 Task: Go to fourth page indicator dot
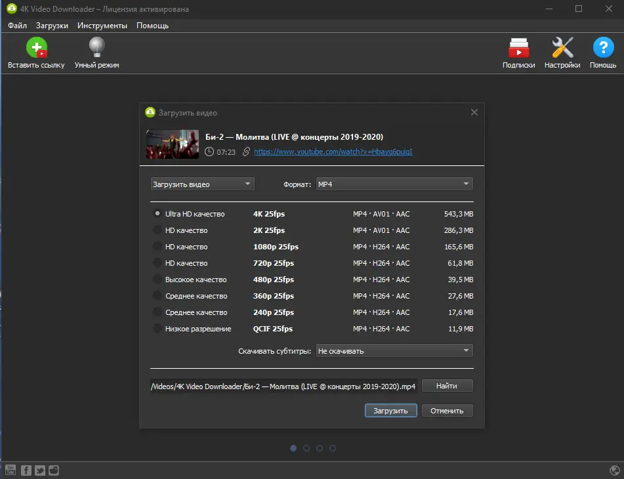coord(333,448)
